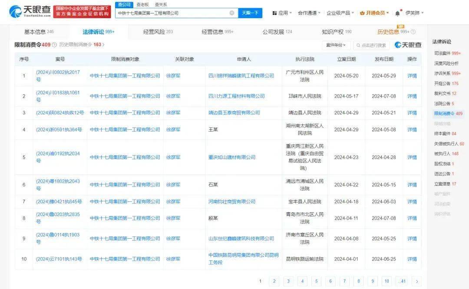The width and height of the screenshot is (469, 289).
Task: Open 涉诉关系 999+ in sidebar
Action: coord(447,73)
